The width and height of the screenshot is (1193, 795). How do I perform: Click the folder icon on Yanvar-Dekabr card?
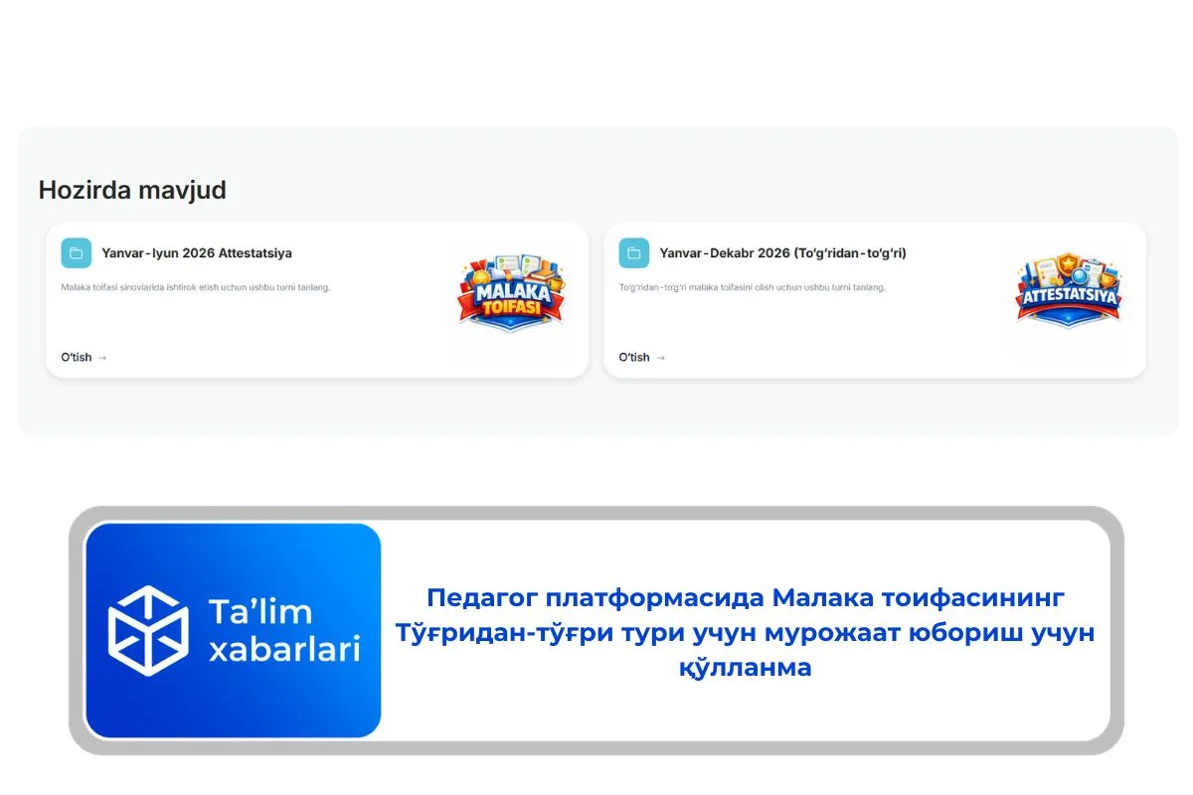coord(633,253)
